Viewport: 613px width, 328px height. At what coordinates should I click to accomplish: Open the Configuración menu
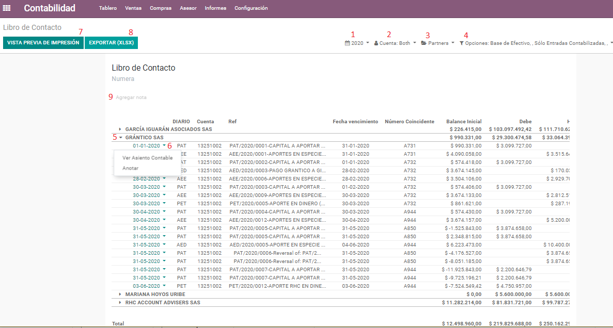[251, 8]
